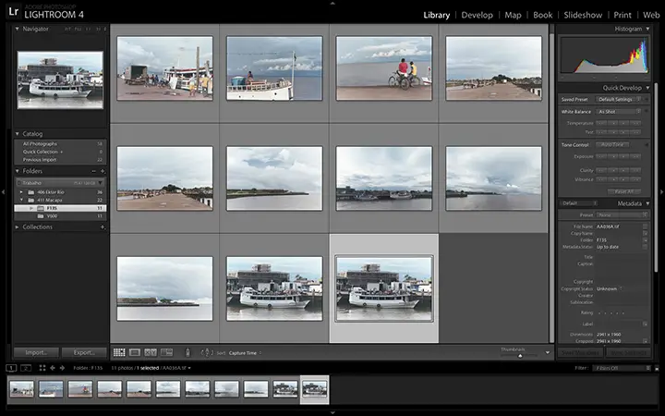Image resolution: width=665 pixels, height=416 pixels.
Task: Add a collection with Collections plus icon
Action: 103,227
